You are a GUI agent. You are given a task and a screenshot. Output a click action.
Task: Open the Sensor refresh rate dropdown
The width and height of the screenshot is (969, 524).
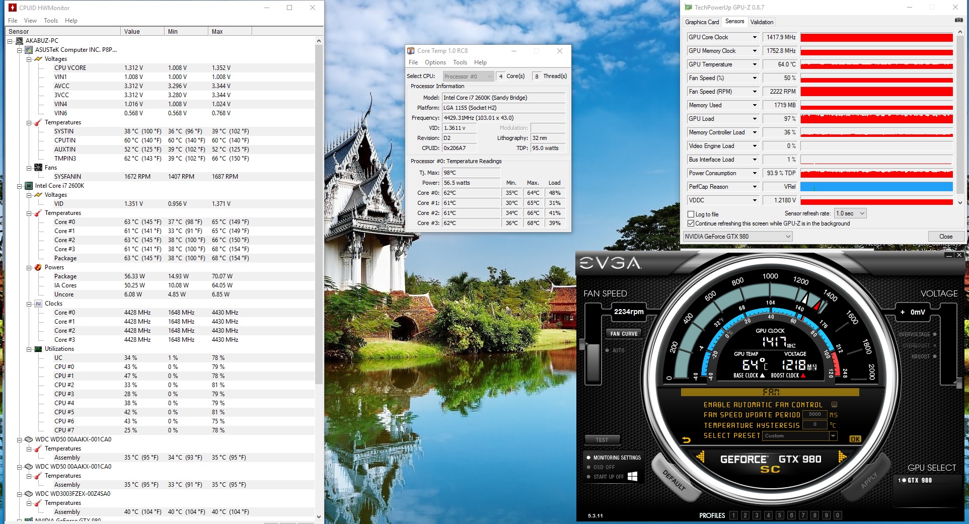coord(850,213)
